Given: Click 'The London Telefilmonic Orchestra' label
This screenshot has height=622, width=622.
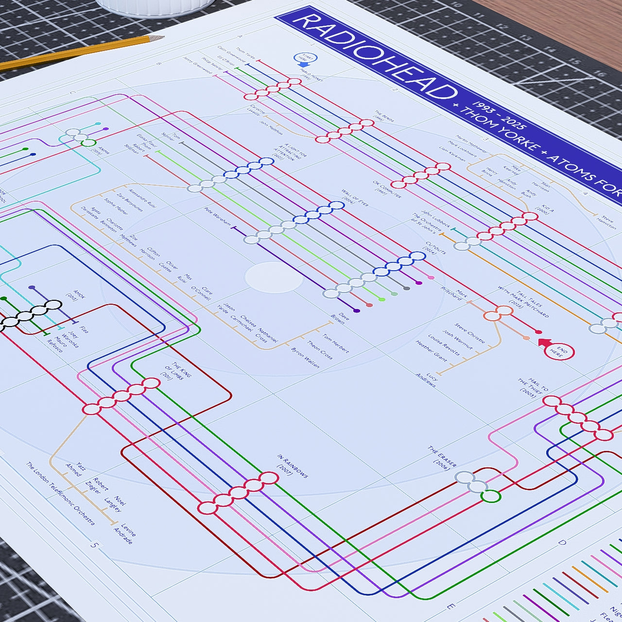Looking at the screenshot, I should tap(60, 493).
